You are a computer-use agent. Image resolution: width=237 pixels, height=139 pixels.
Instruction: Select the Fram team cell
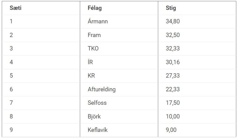pos(94,35)
